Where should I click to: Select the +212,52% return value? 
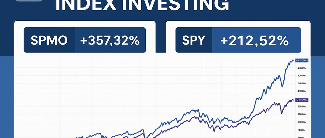(x=254, y=40)
